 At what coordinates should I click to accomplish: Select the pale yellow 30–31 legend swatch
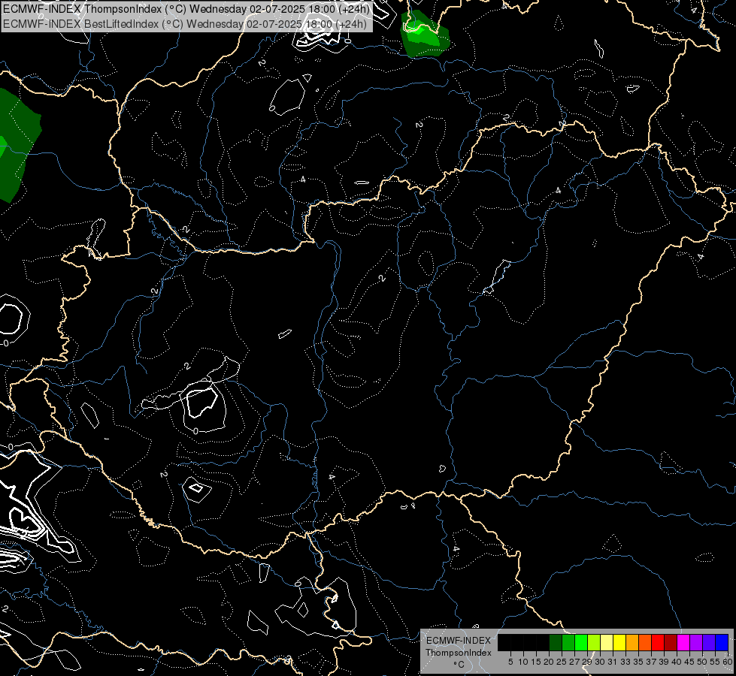(607, 642)
